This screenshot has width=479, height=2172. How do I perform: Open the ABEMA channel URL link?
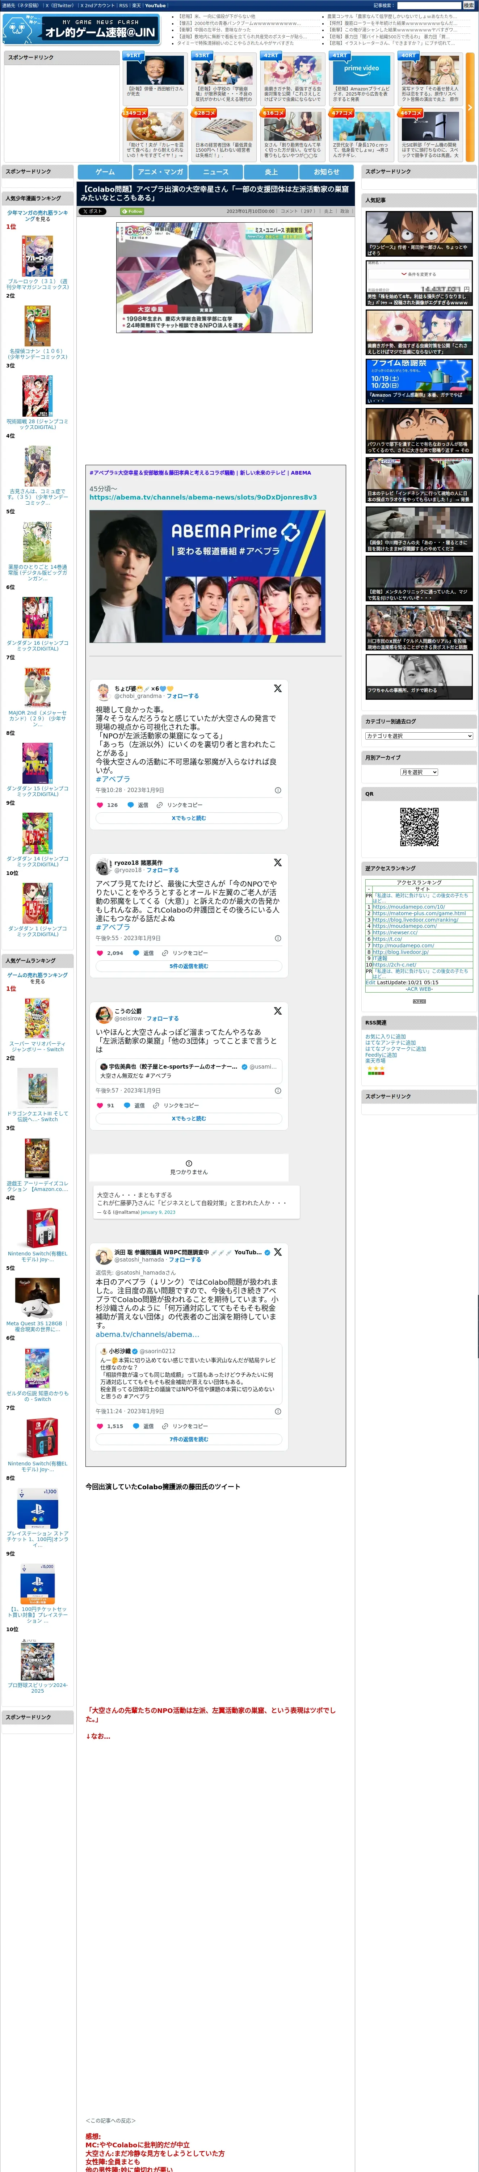[203, 497]
